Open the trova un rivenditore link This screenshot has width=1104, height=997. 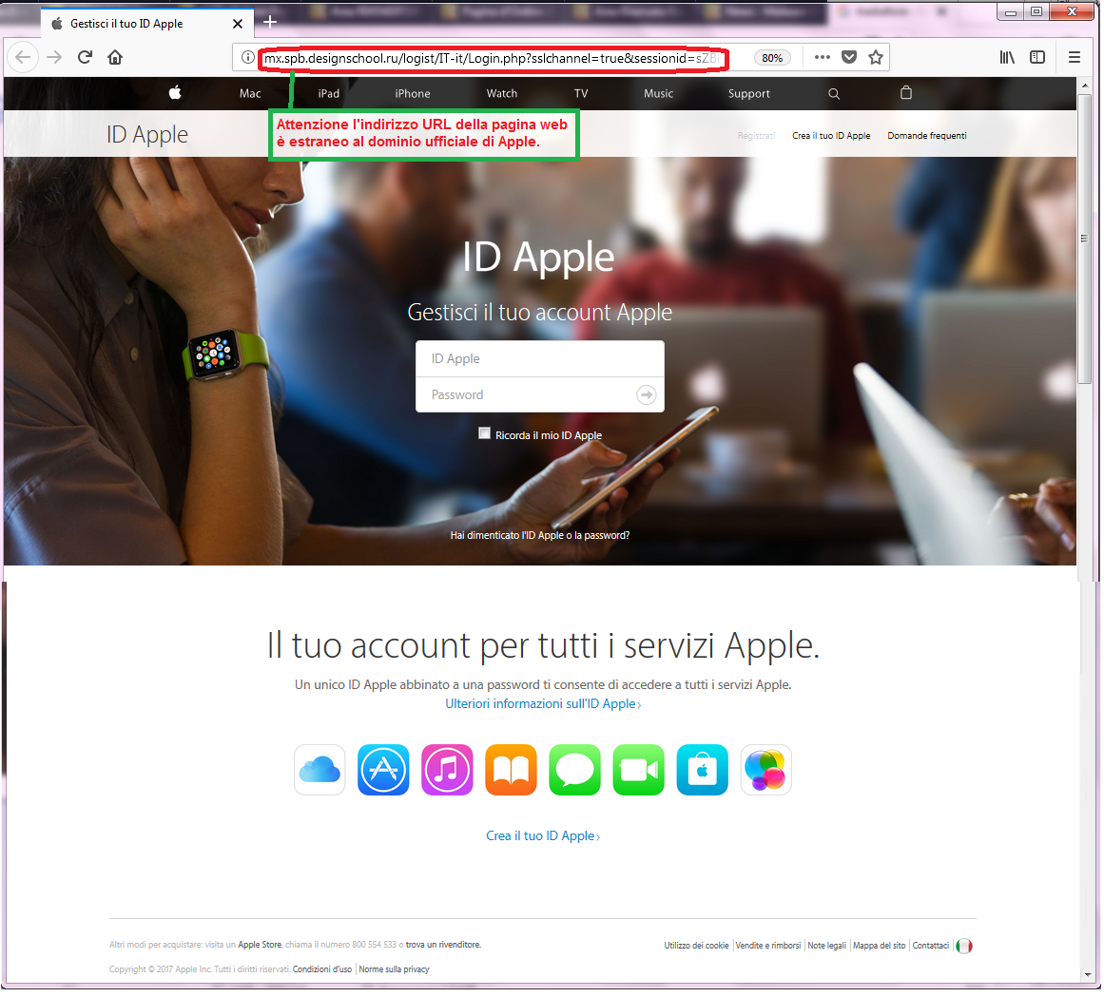coord(444,947)
